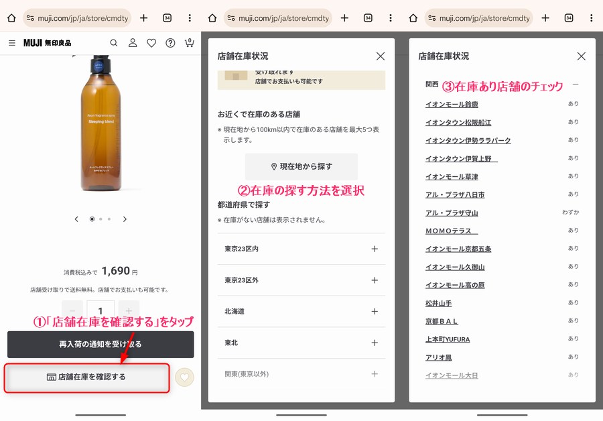Tap home icon in left browser screen

11,18
